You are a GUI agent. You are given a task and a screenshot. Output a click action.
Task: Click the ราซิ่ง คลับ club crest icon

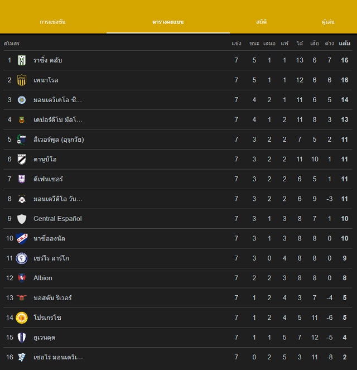pyautogui.click(x=22, y=60)
